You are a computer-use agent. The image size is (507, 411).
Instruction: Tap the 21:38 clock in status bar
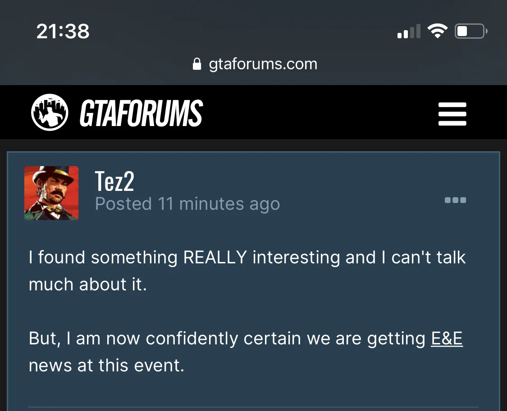(63, 32)
